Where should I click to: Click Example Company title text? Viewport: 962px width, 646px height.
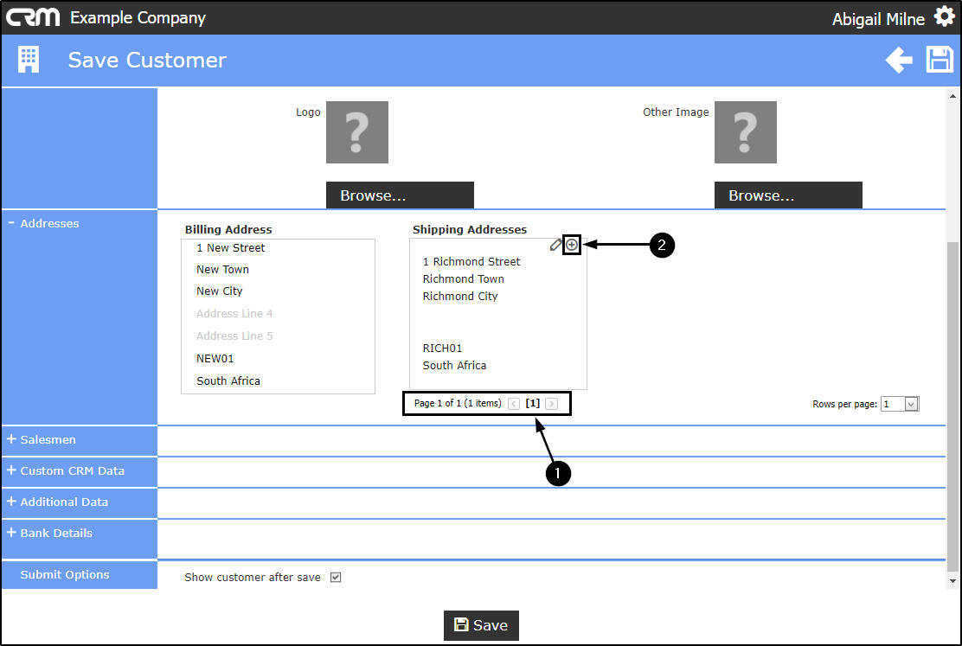138,18
